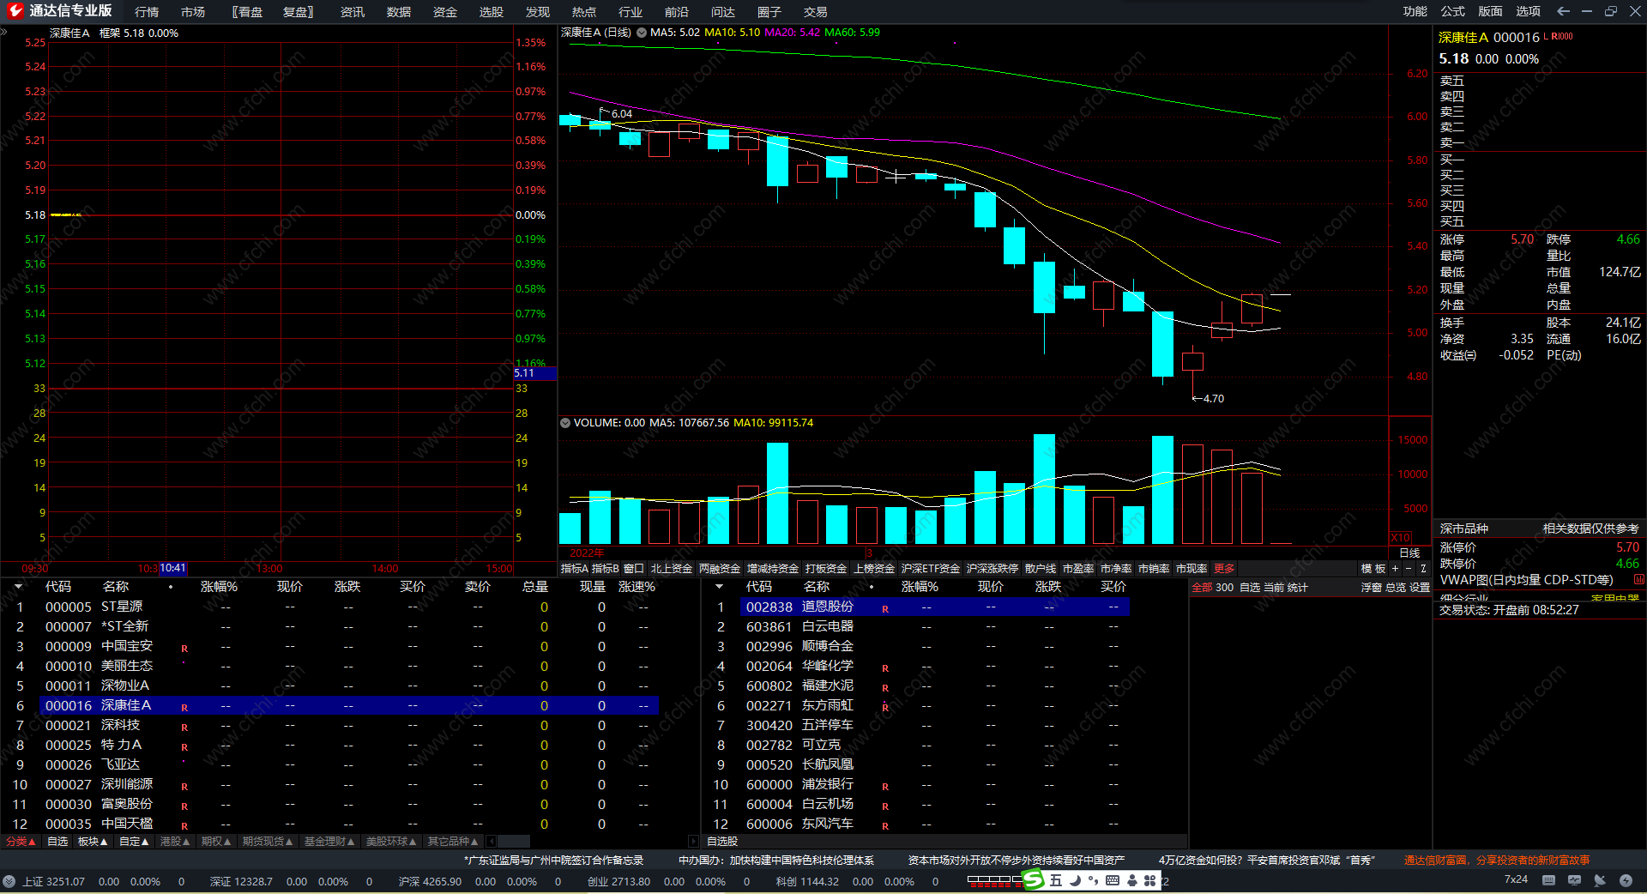
Task: Click the round chevron icon before 上证 index
Action: [x=9, y=881]
